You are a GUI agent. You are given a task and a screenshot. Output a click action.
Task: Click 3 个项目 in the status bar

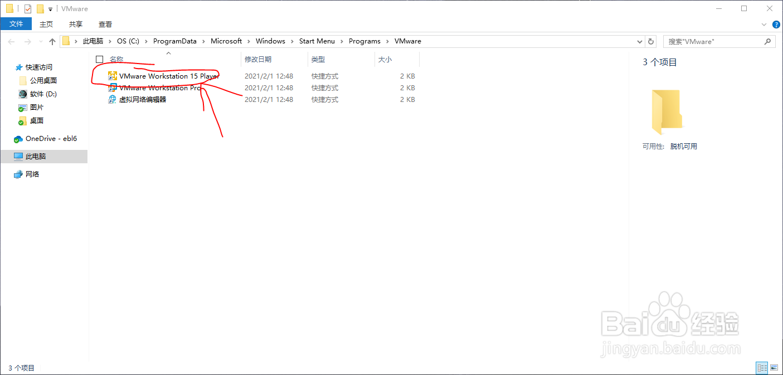(21, 368)
